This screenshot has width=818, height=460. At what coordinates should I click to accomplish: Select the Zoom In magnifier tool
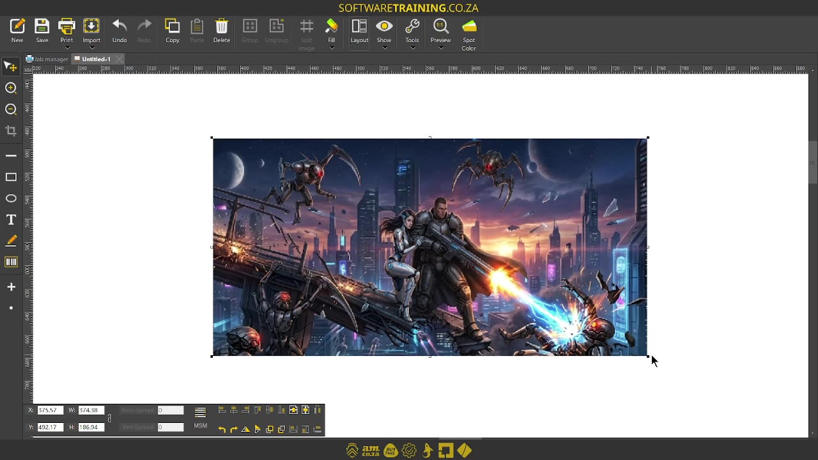pos(11,88)
